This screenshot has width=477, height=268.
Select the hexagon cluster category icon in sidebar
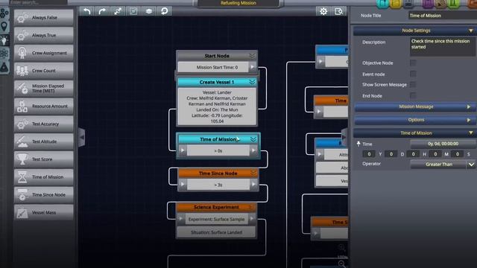coord(4,13)
